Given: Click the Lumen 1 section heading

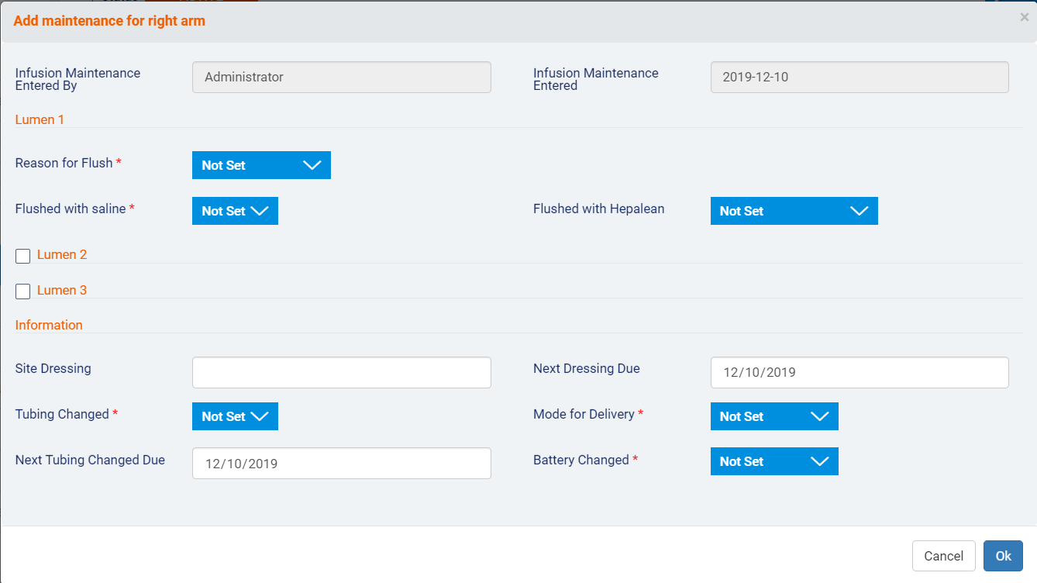Looking at the screenshot, I should click(x=40, y=119).
